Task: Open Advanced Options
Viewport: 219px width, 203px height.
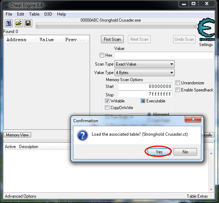Action: tap(21, 196)
